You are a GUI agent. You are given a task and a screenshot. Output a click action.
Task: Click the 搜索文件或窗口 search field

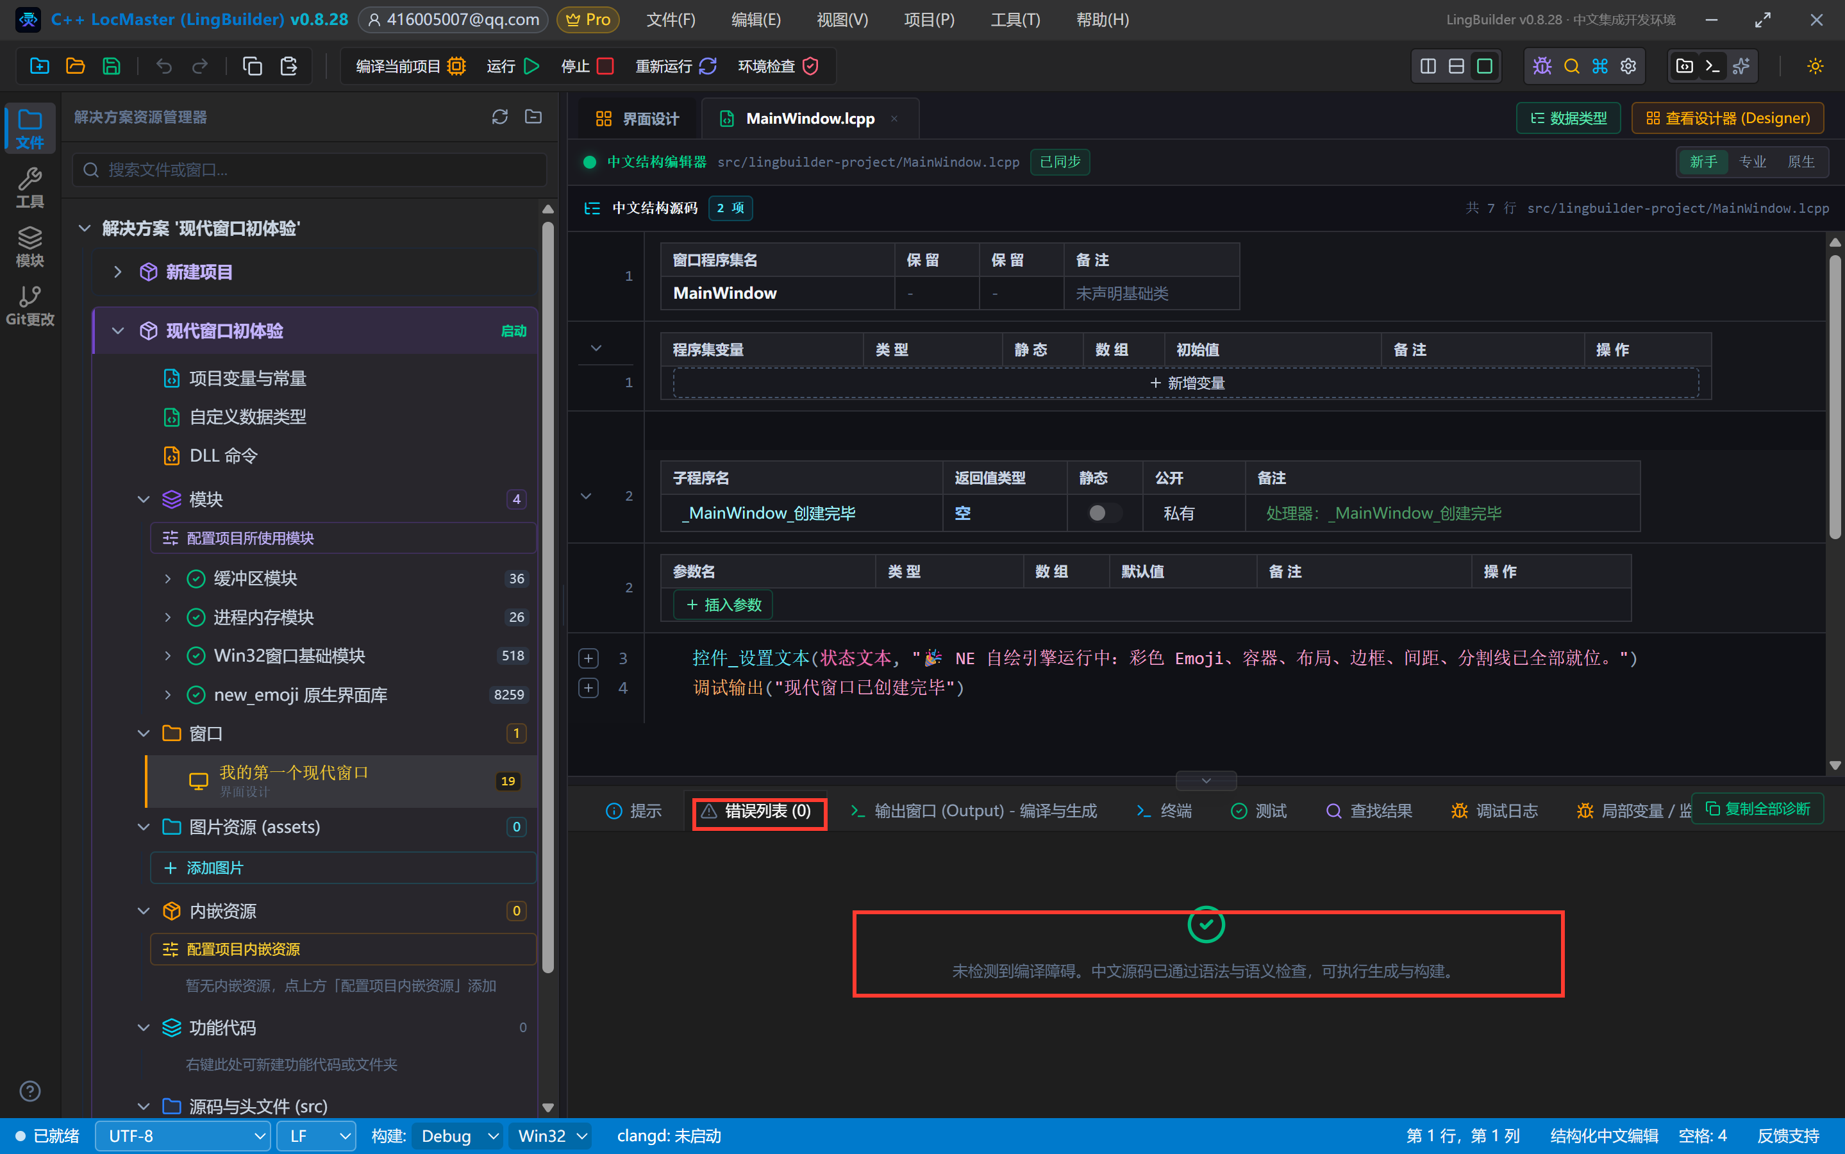click(x=310, y=169)
